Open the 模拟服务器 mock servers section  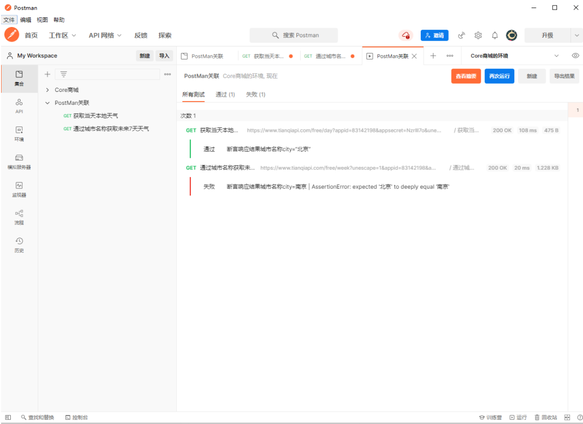pos(19,162)
